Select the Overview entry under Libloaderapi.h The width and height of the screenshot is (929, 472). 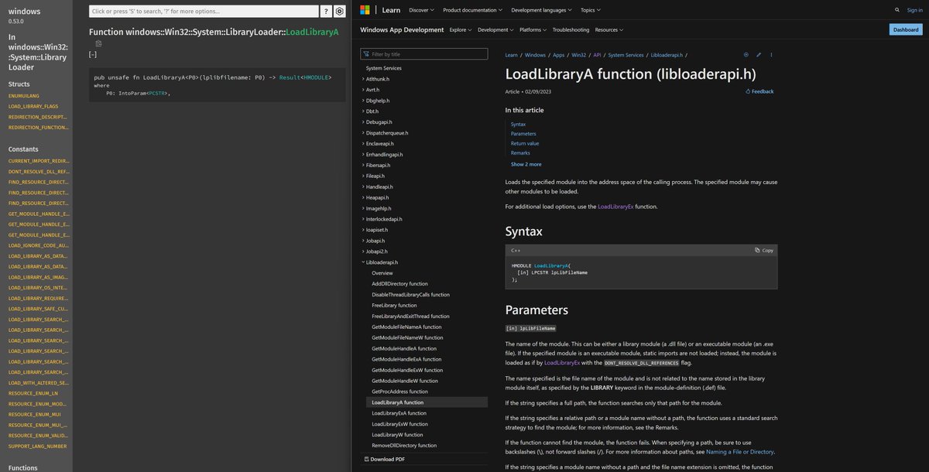382,273
